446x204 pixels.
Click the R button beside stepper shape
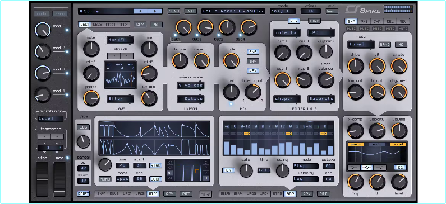pyautogui.click(x=206, y=173)
